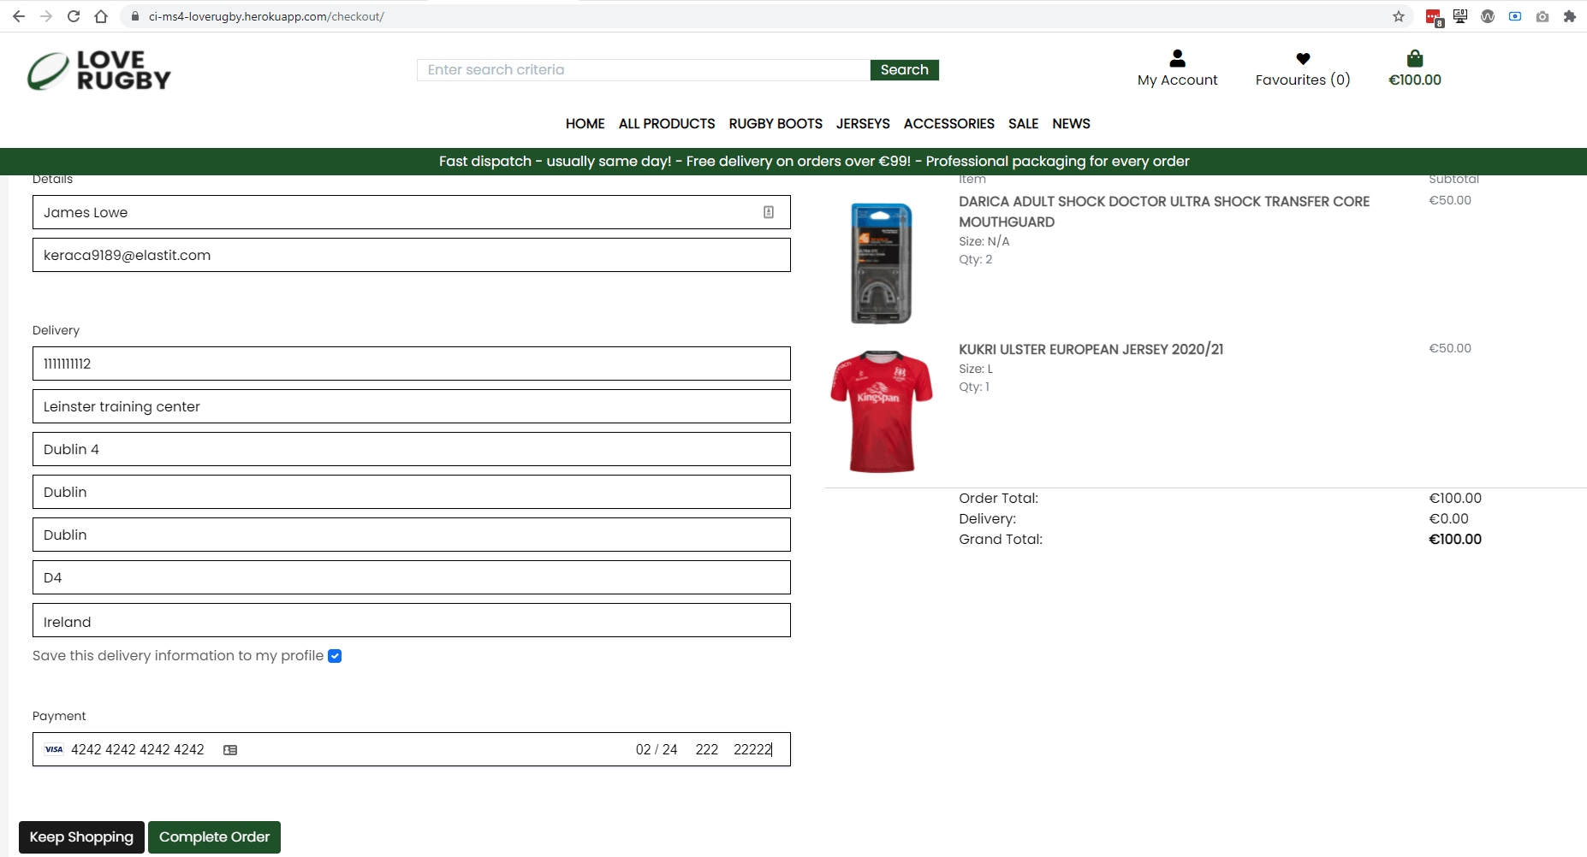Viewport: 1587px width, 857px height.
Task: Click the browser home icon
Action: pyautogui.click(x=101, y=16)
